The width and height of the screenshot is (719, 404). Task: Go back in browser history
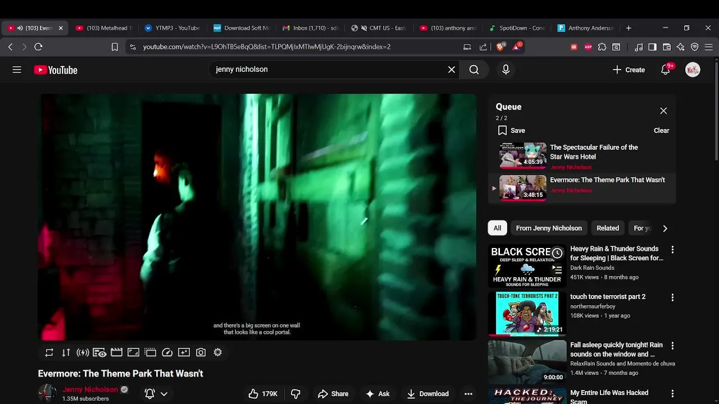coord(10,47)
